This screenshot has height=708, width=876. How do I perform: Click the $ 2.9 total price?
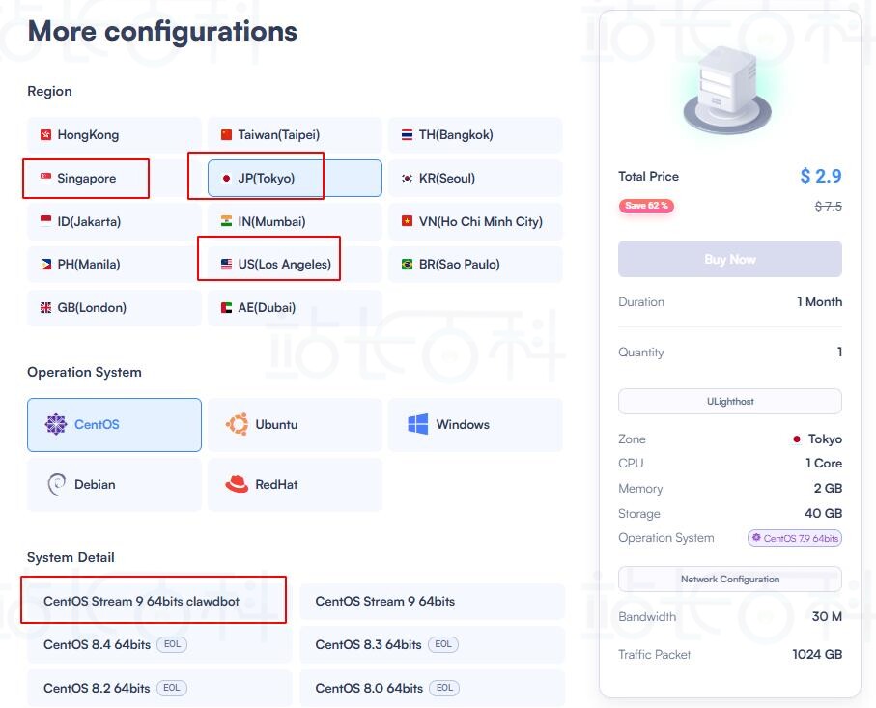821,176
